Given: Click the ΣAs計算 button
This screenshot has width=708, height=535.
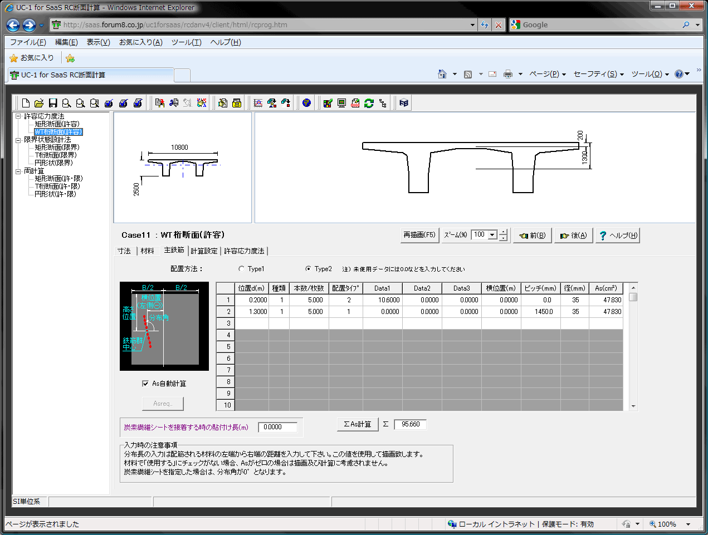Looking at the screenshot, I should point(358,424).
